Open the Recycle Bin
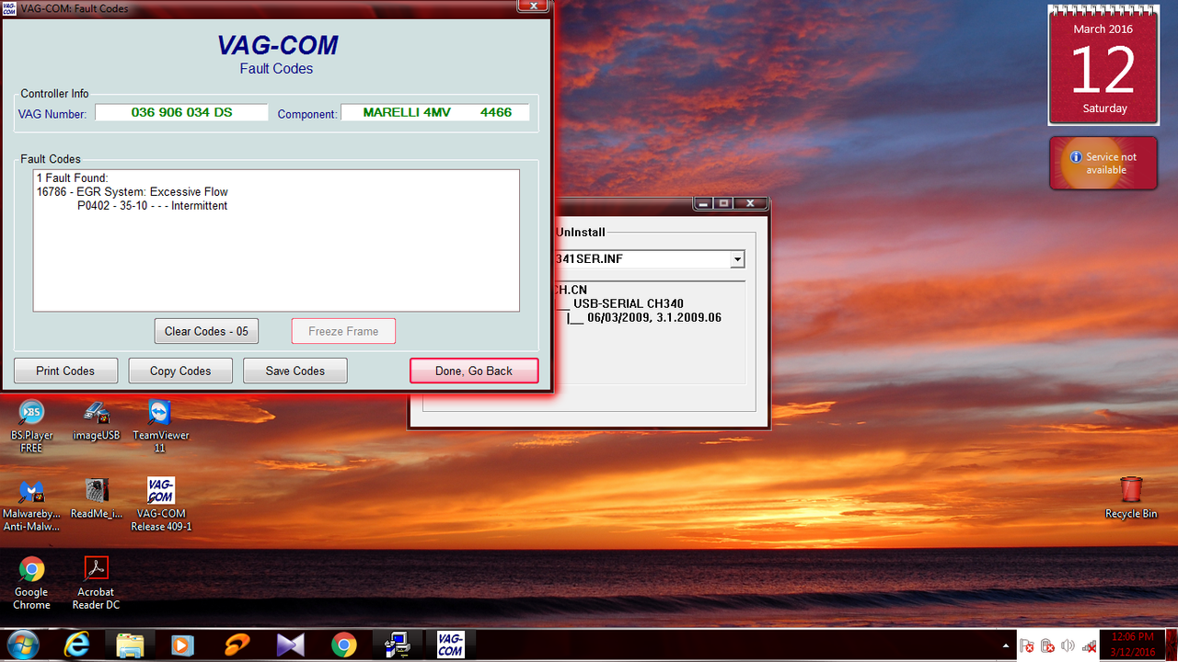1178x662 pixels. point(1131,497)
